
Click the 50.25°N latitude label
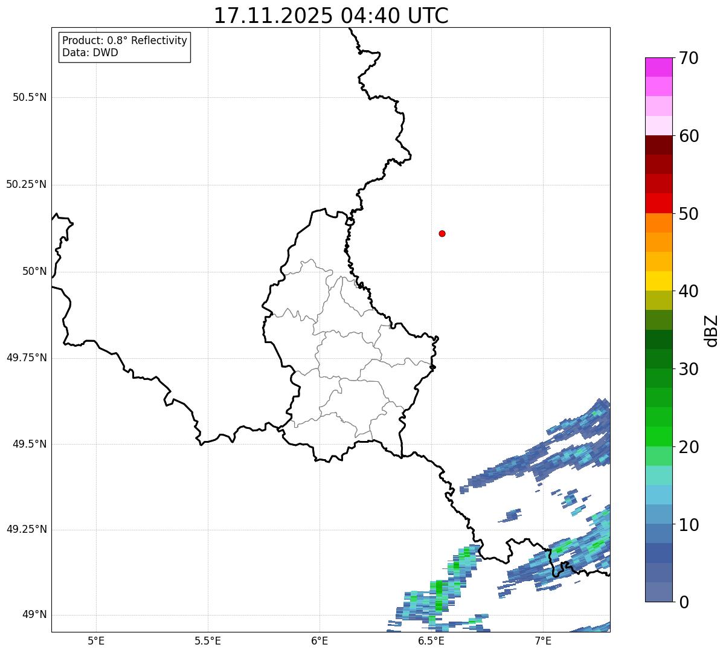tap(27, 184)
